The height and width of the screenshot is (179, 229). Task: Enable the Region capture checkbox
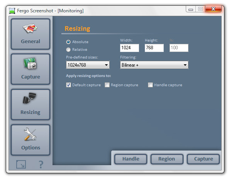click(107, 85)
